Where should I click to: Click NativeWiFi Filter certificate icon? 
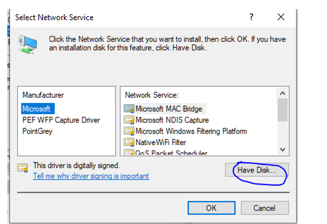tap(129, 142)
